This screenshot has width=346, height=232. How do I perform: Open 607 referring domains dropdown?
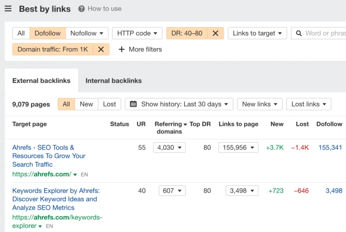(172, 191)
